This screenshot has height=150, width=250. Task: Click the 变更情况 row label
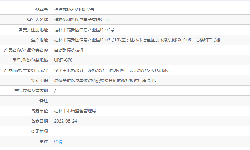[x=39, y=131]
